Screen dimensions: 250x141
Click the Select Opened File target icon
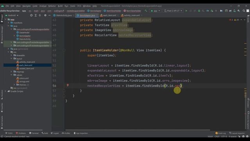pos(31,15)
